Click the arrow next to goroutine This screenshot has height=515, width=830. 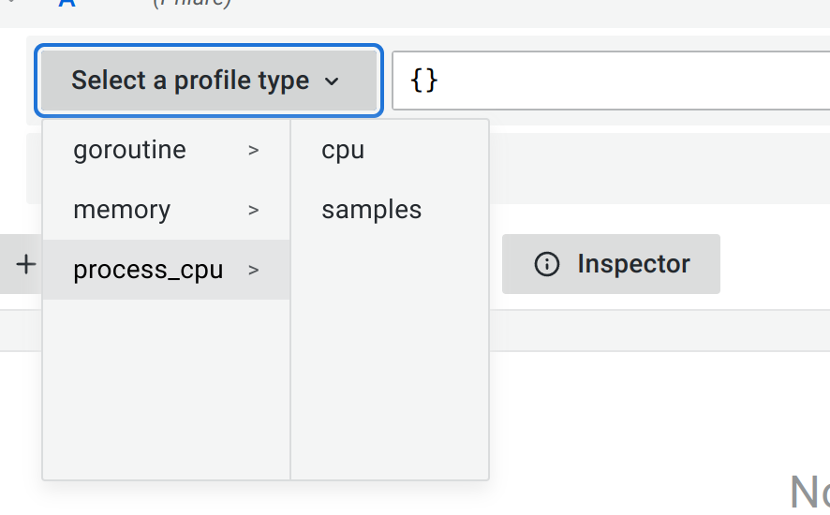point(253,150)
